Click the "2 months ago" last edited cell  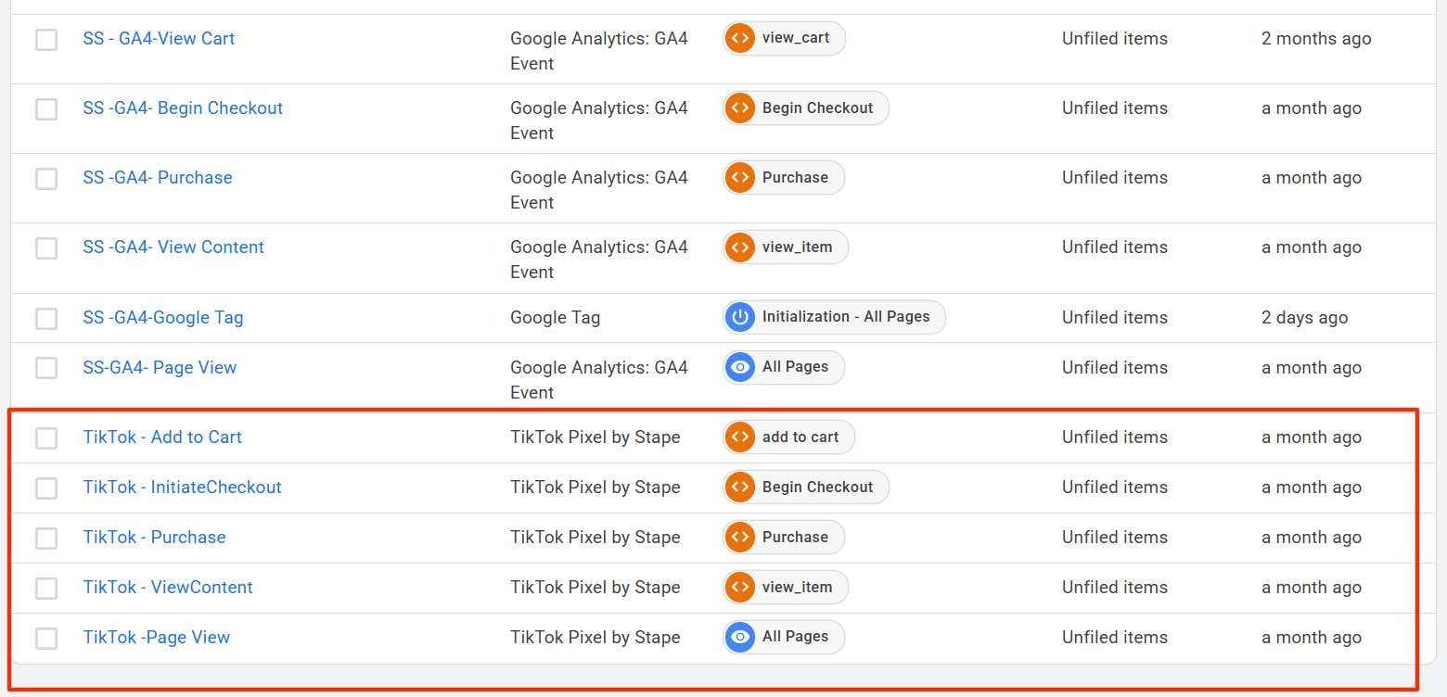coord(1316,39)
